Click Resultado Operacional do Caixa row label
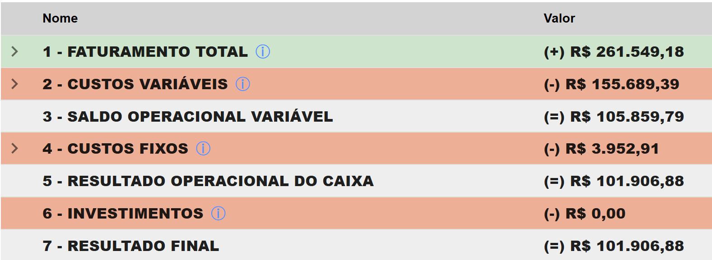712x260 pixels. tap(208, 181)
